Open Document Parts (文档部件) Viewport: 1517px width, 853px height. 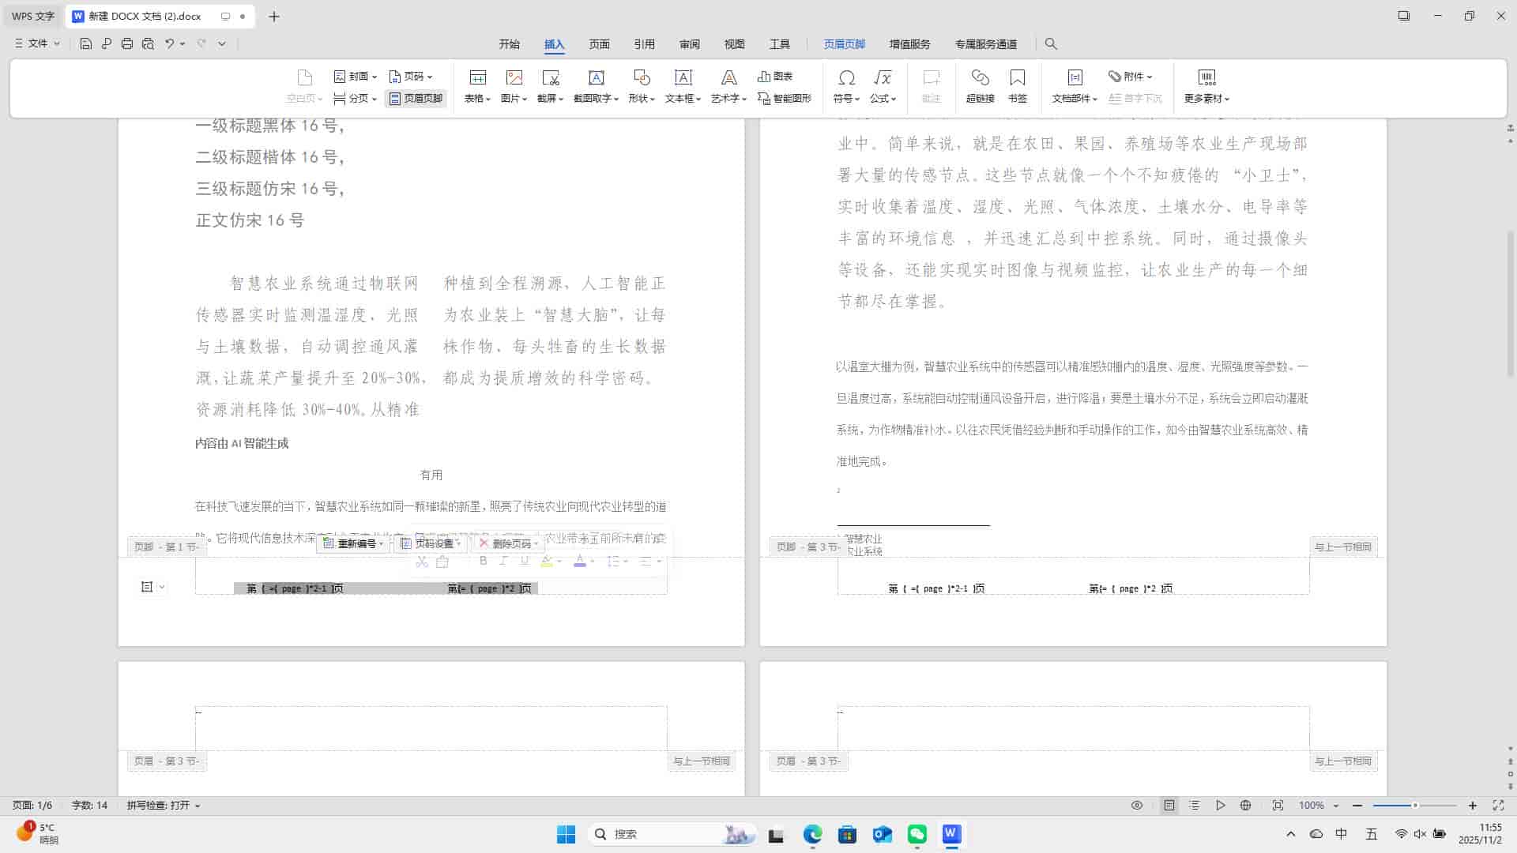pyautogui.click(x=1075, y=87)
